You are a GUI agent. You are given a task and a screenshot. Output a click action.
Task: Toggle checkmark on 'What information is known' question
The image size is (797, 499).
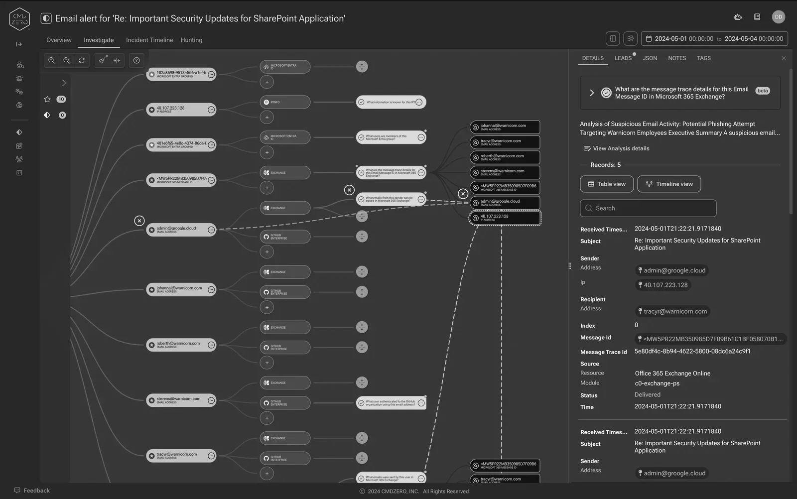361,102
